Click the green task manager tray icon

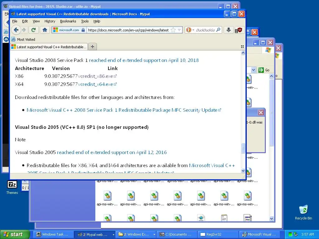pyautogui.click(x=290, y=235)
